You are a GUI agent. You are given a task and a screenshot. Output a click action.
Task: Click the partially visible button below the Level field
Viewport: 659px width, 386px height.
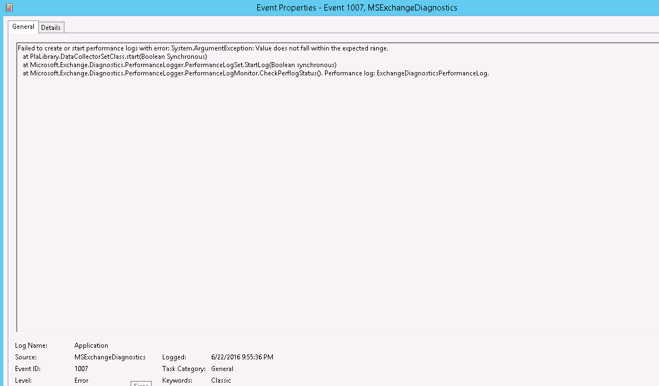141,384
